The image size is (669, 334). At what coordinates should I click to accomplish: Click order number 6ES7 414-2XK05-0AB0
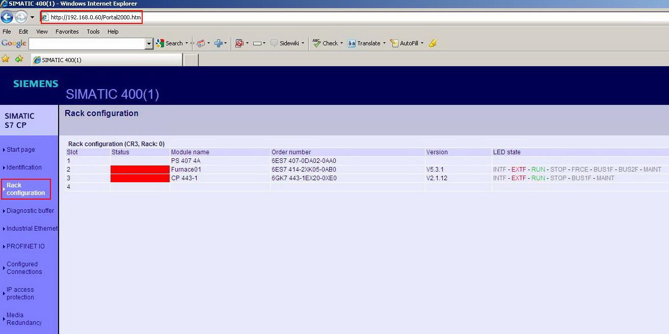tap(304, 170)
